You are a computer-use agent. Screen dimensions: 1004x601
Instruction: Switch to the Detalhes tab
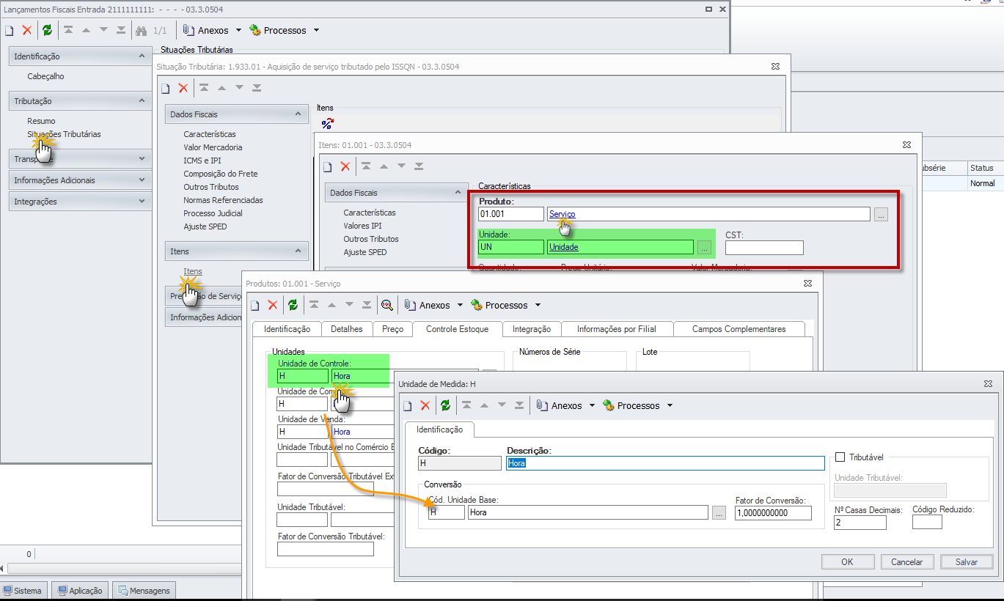[x=346, y=329]
